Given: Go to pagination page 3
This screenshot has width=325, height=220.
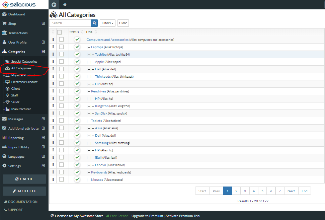Looking at the screenshot, I should 245,191.
